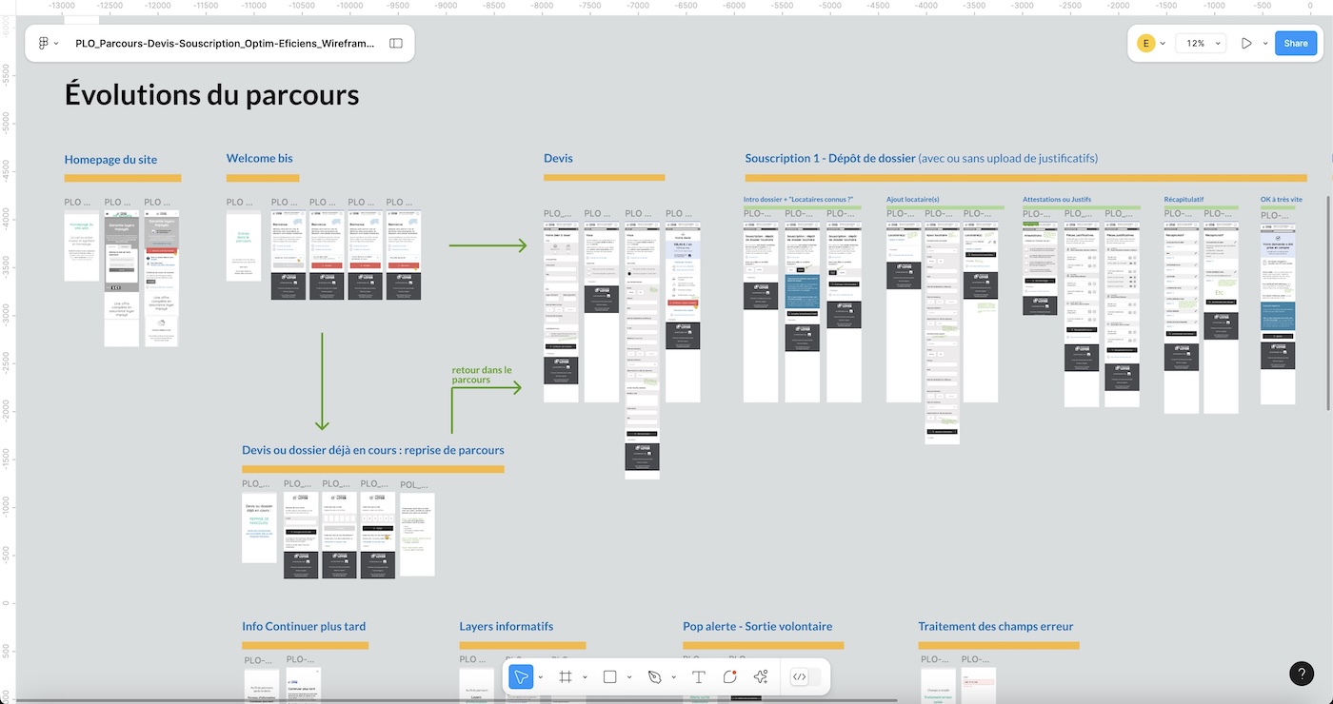
Task: Select the Rectangle shape tool
Action: [609, 677]
